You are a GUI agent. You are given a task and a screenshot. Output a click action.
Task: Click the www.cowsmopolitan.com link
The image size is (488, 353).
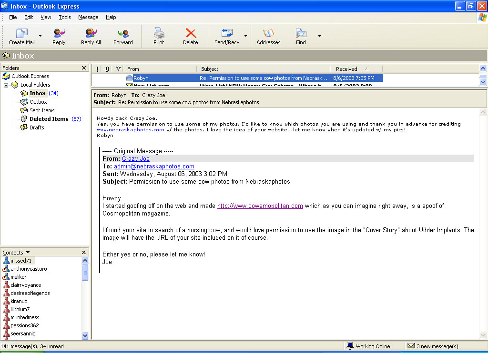[260, 206]
